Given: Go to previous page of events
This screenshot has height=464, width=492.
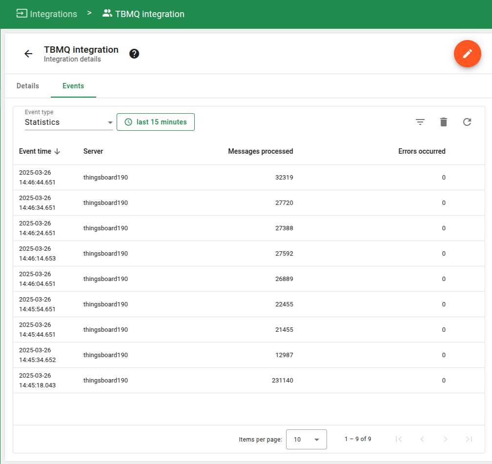Looking at the screenshot, I should (x=422, y=439).
